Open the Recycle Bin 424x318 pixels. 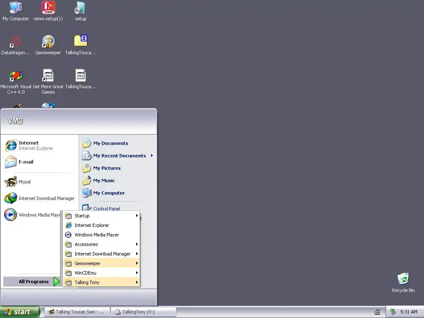[403, 282]
